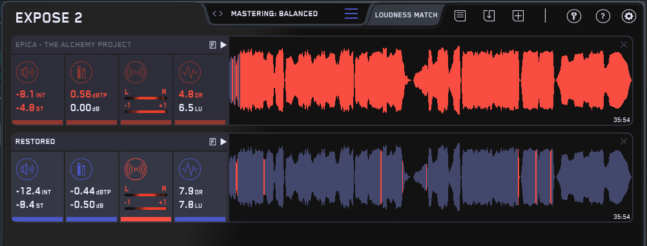
Task: Select the 0.00 dB peak value
Action: click(x=85, y=108)
